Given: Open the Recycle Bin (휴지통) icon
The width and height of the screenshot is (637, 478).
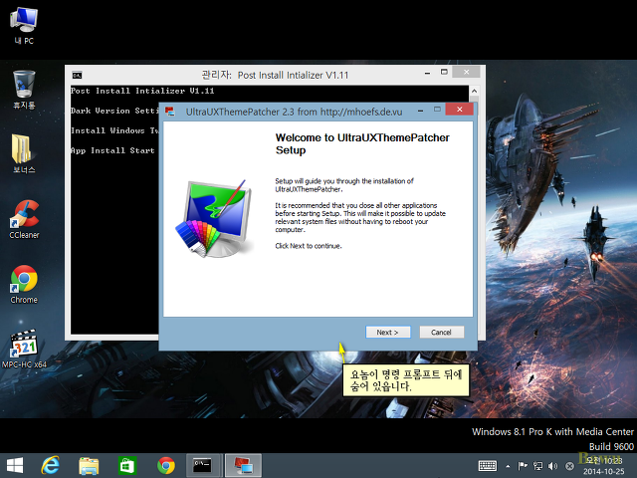Looking at the screenshot, I should pyautogui.click(x=24, y=90).
